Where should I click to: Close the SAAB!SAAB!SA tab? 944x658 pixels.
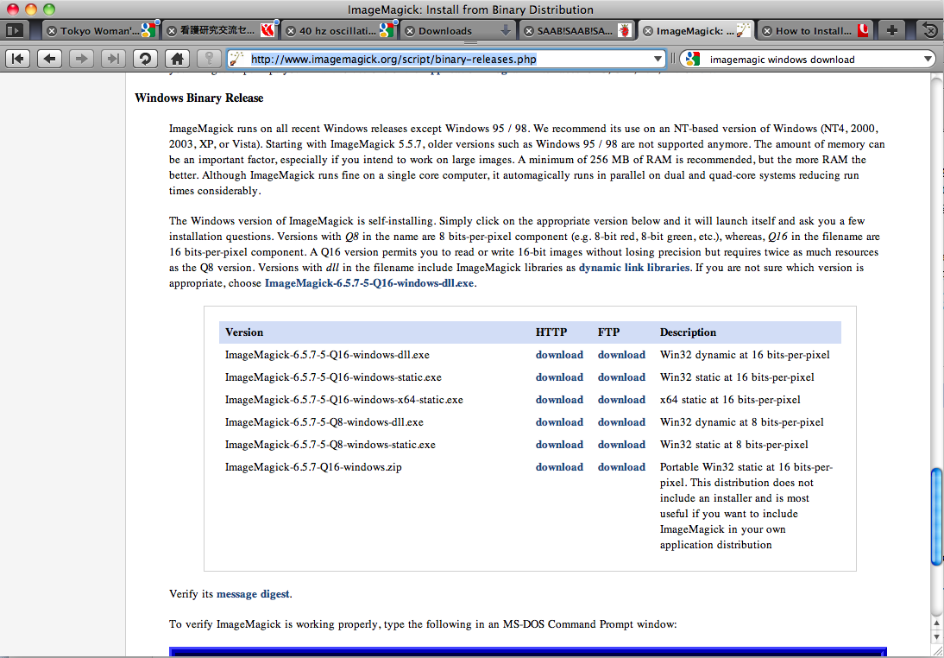(527, 31)
